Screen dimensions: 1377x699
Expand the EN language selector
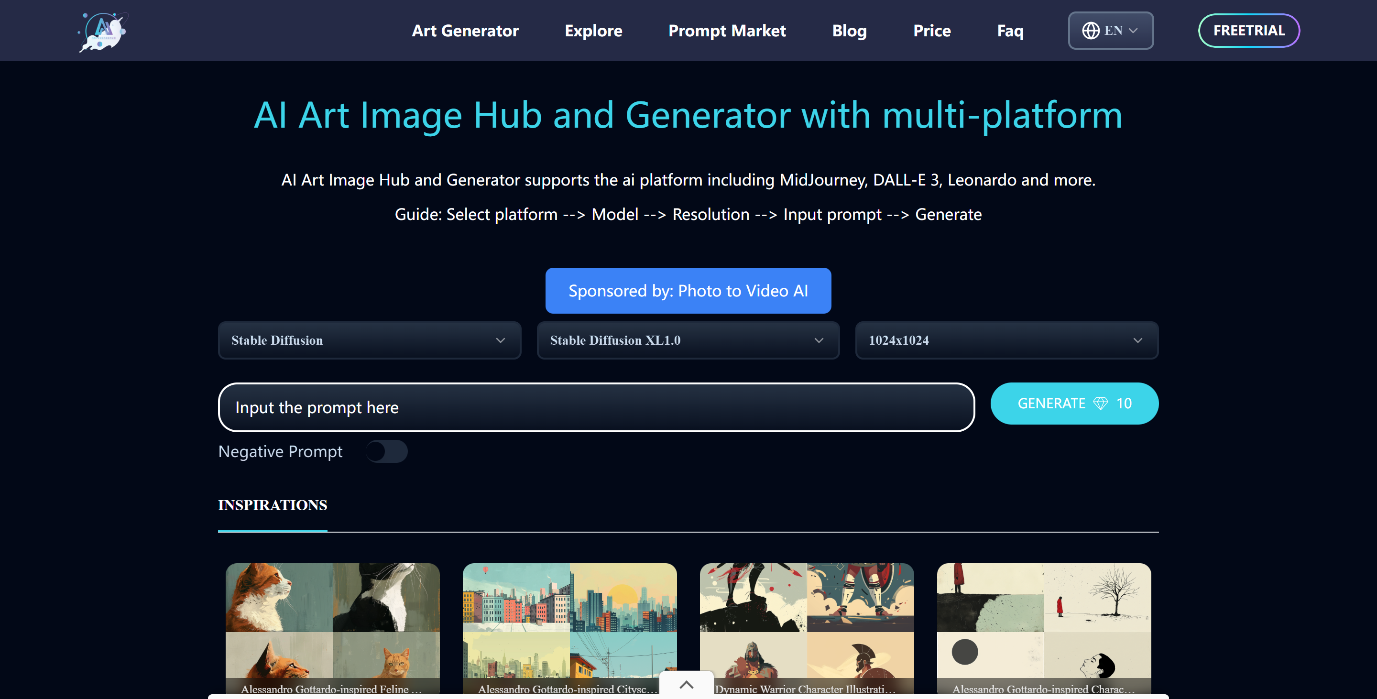coord(1110,31)
